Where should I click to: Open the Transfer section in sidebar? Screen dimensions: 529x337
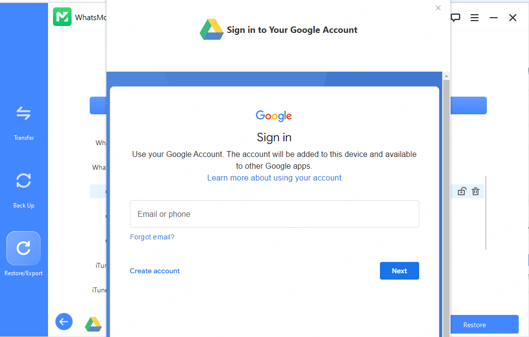pos(24,114)
